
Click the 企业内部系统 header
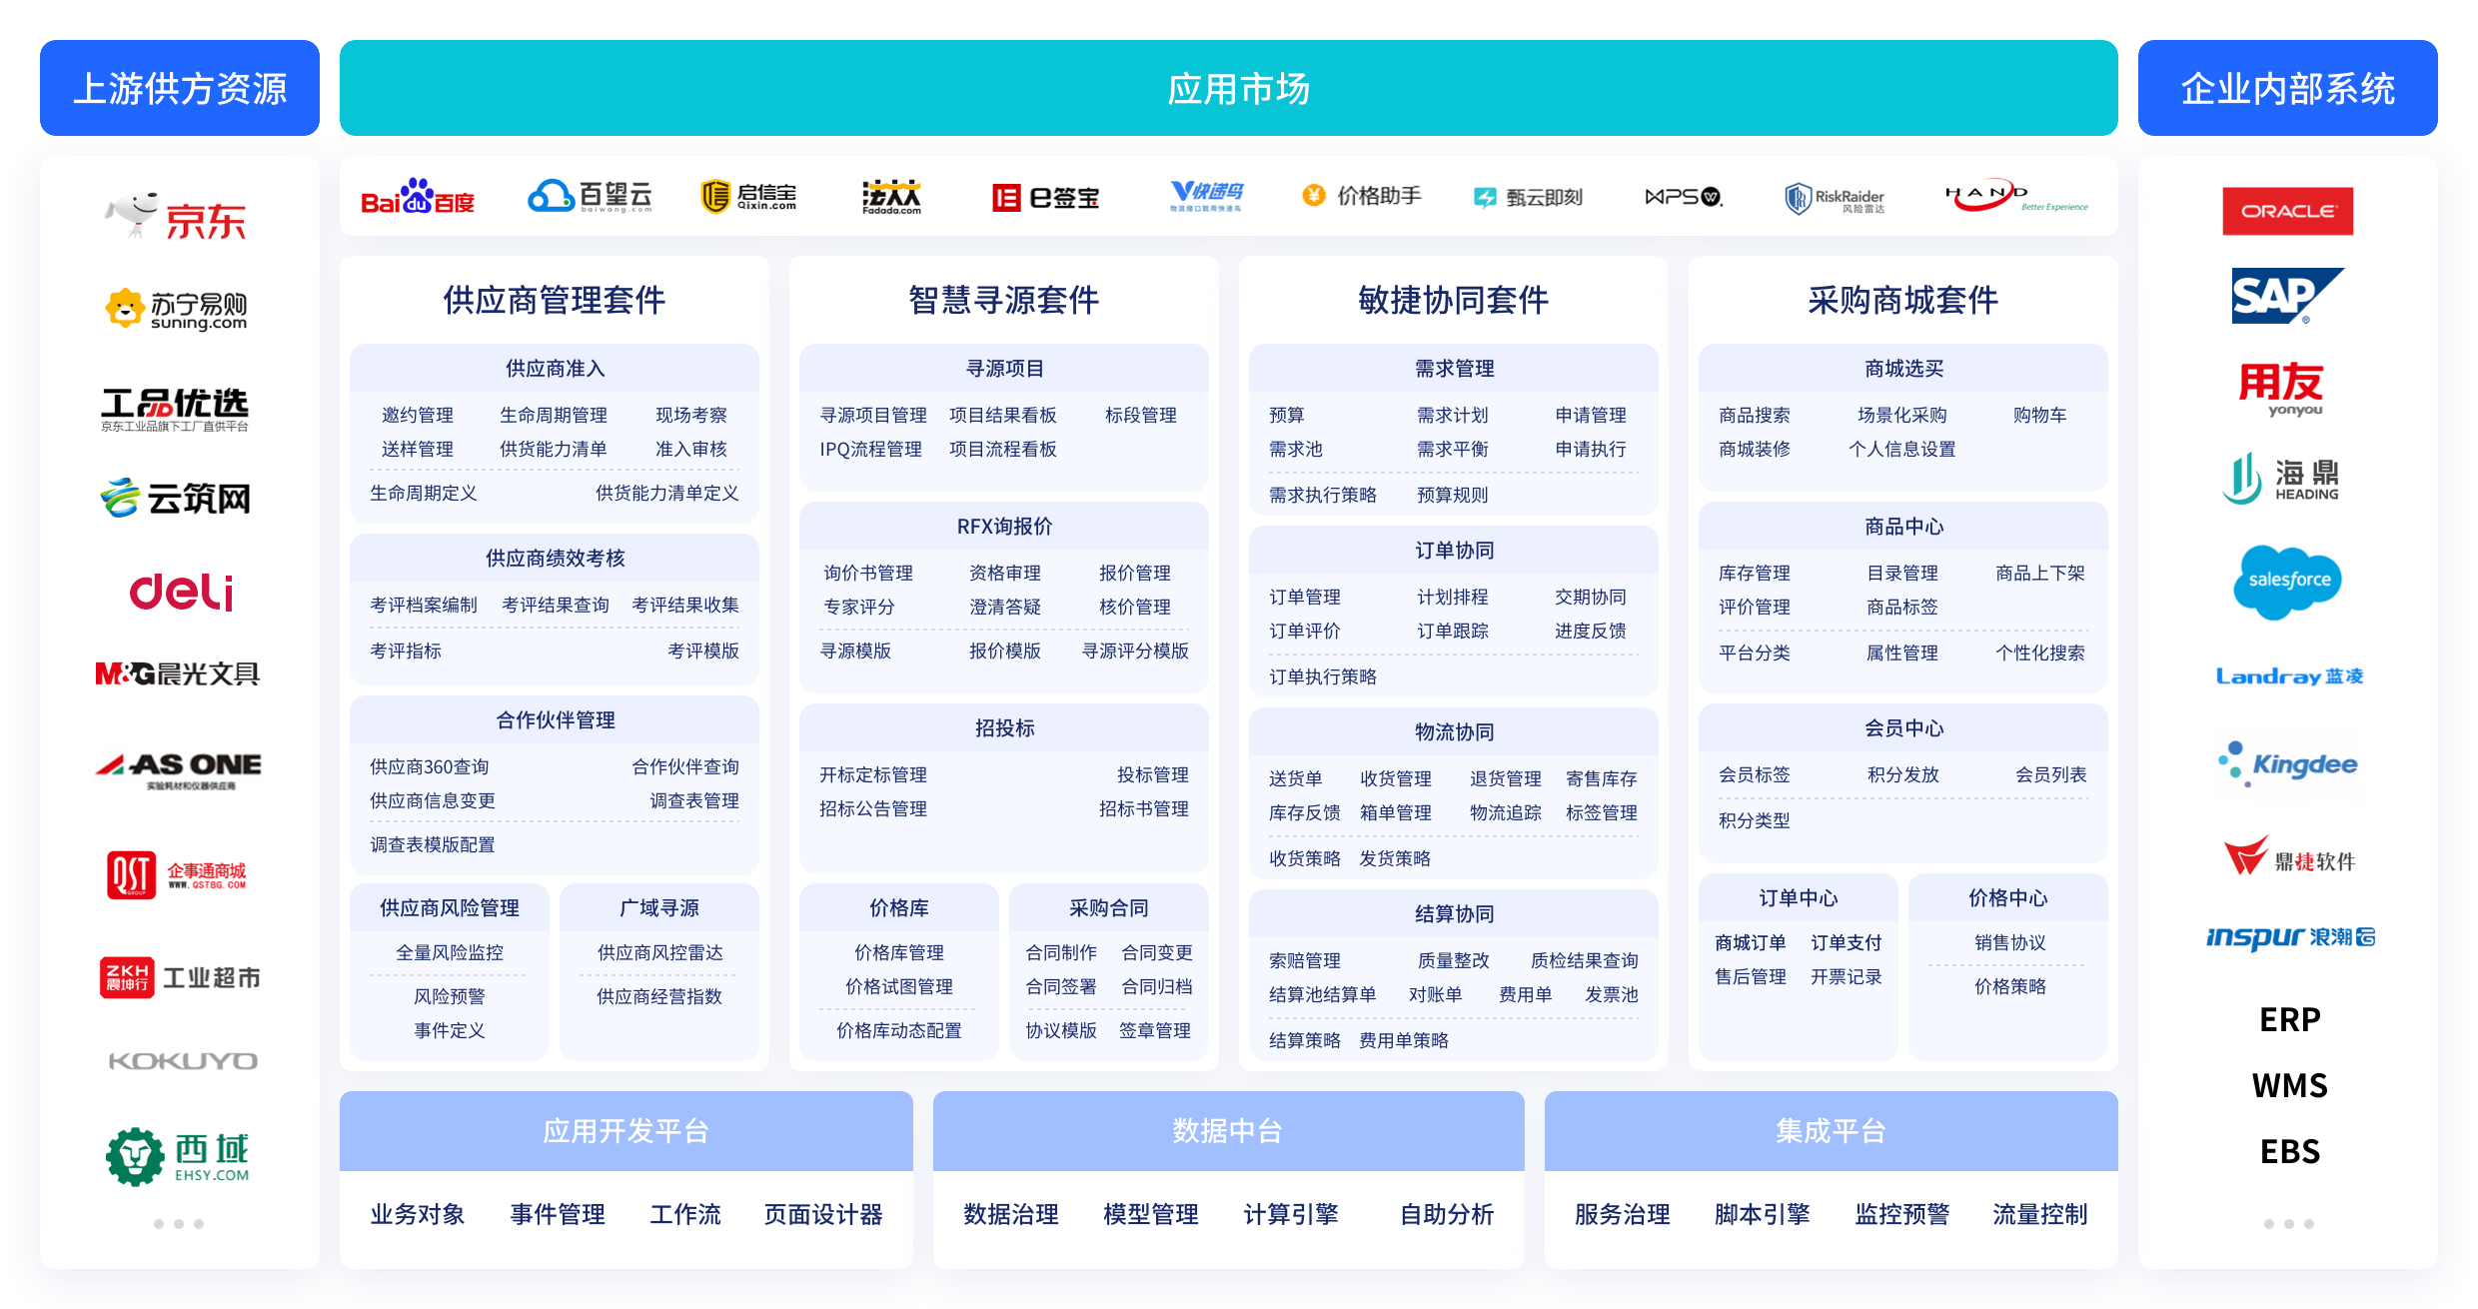click(x=2287, y=89)
